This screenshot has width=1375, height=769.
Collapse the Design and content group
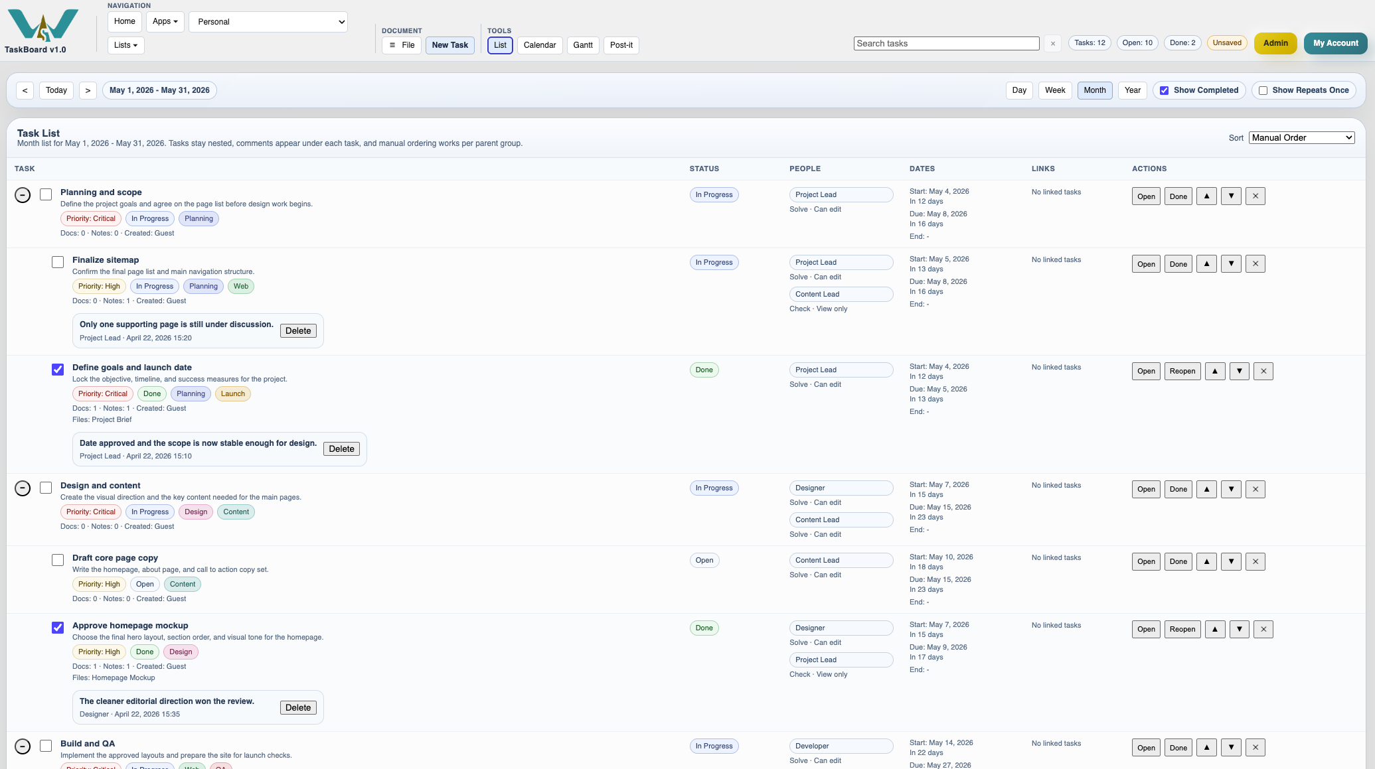23,488
